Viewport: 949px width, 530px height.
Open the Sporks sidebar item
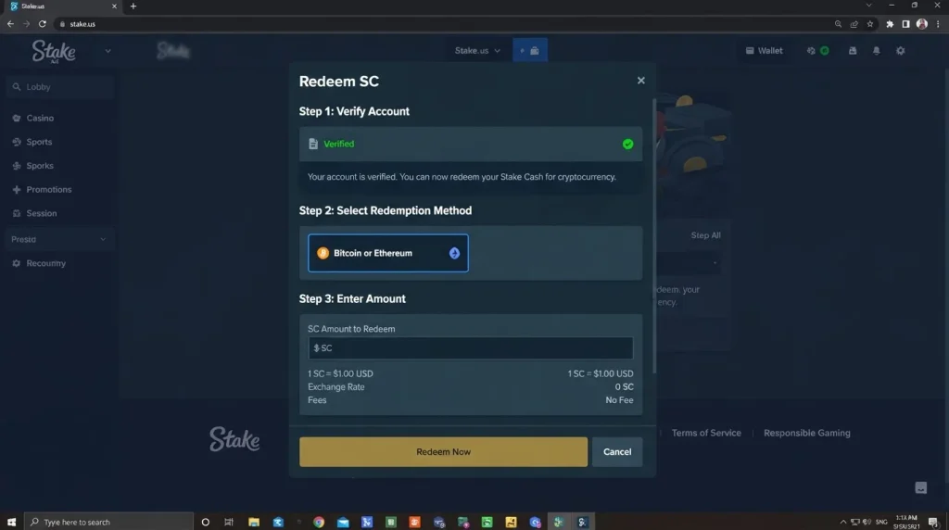pyautogui.click(x=39, y=166)
